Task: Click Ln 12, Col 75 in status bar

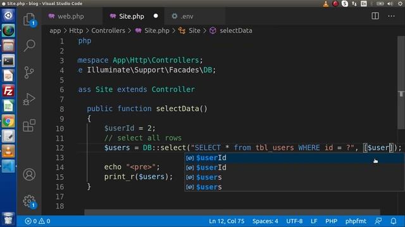Action: tap(227, 221)
